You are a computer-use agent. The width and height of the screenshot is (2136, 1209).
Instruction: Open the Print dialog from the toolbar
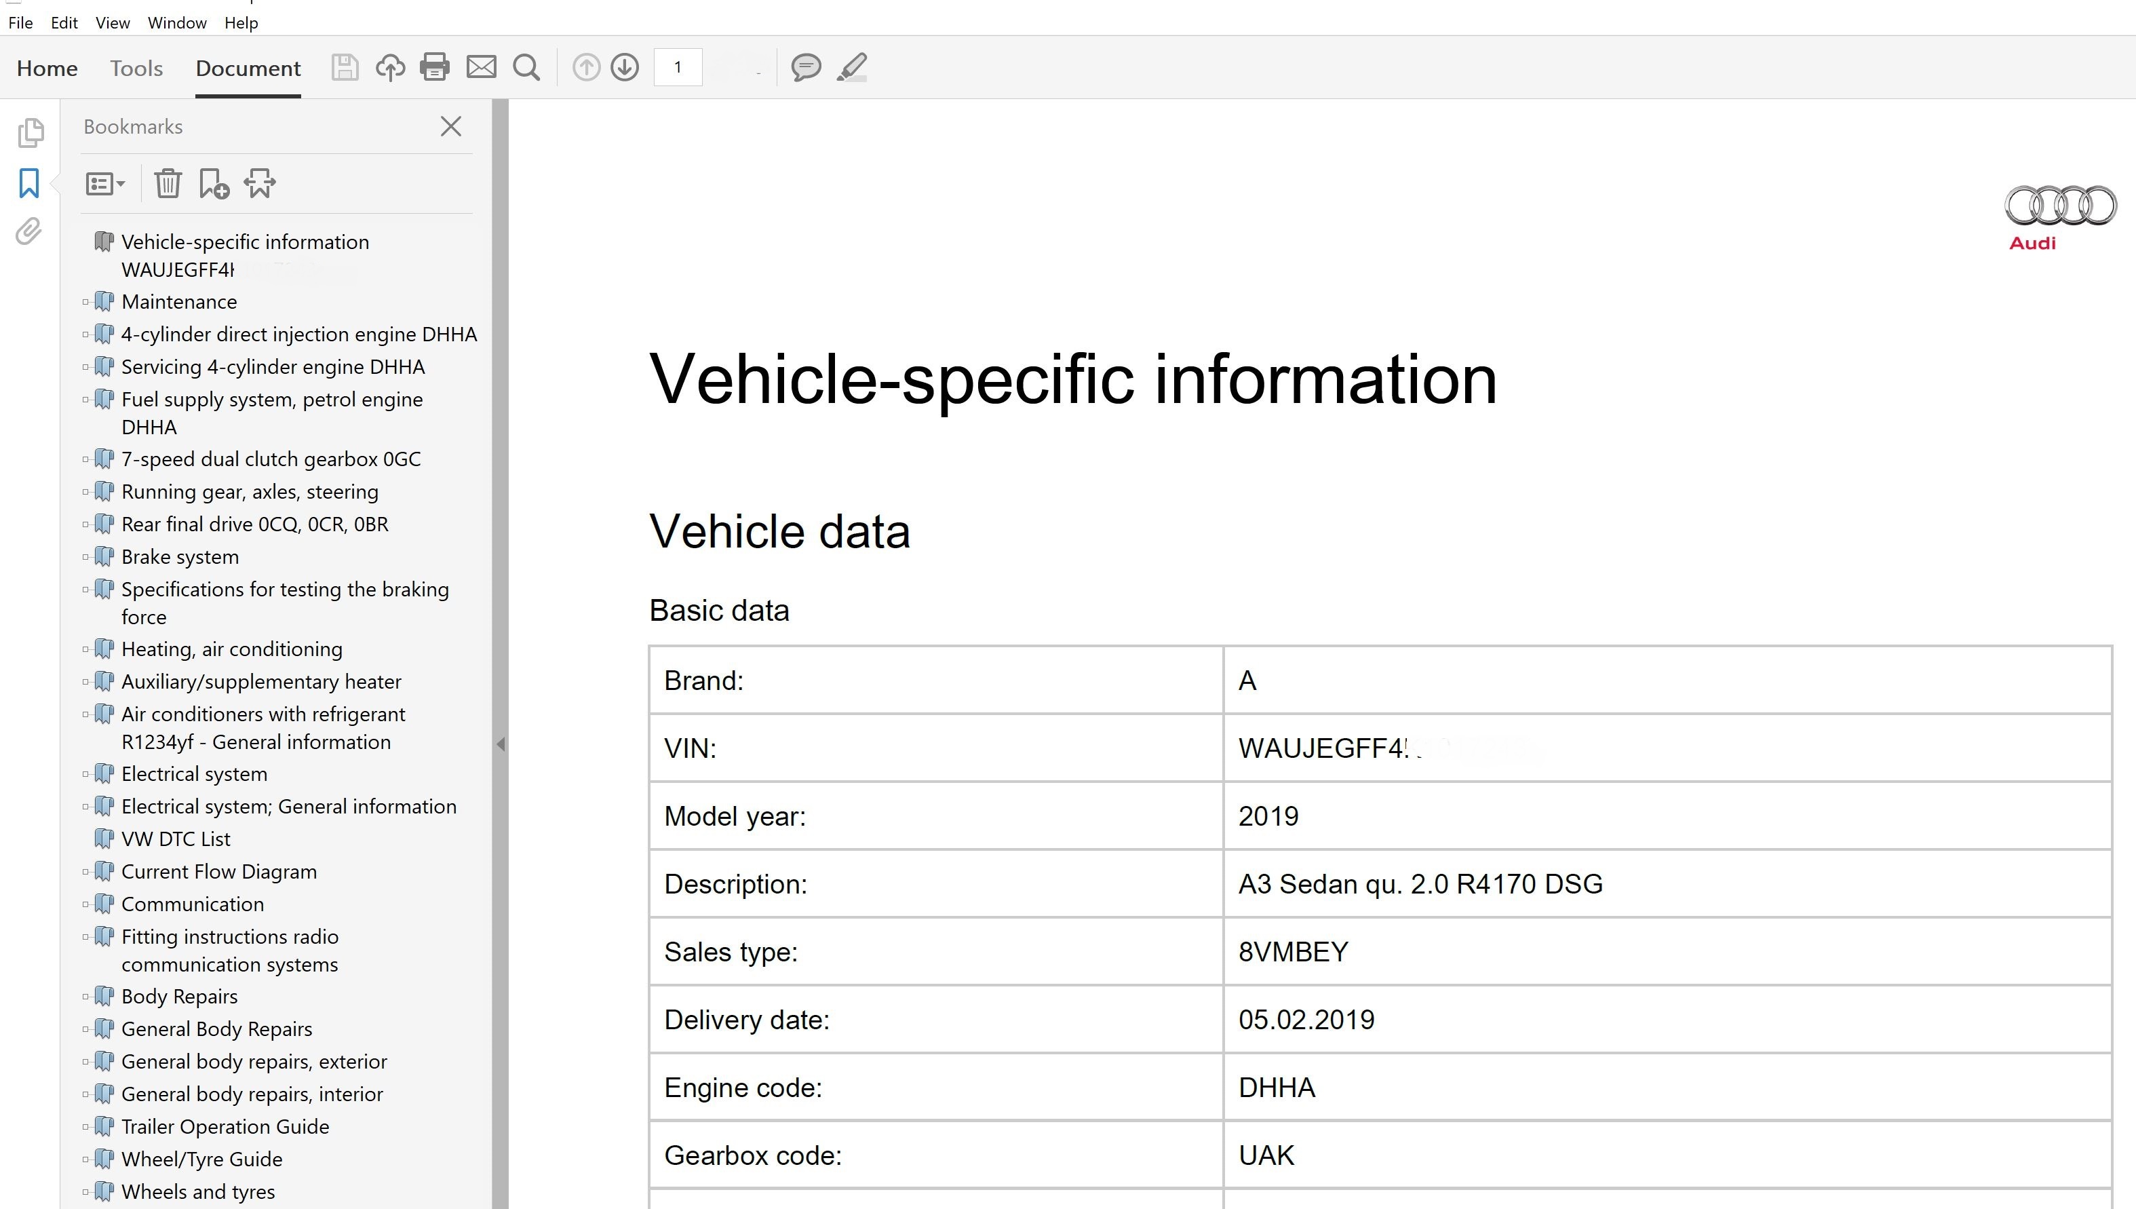point(434,67)
